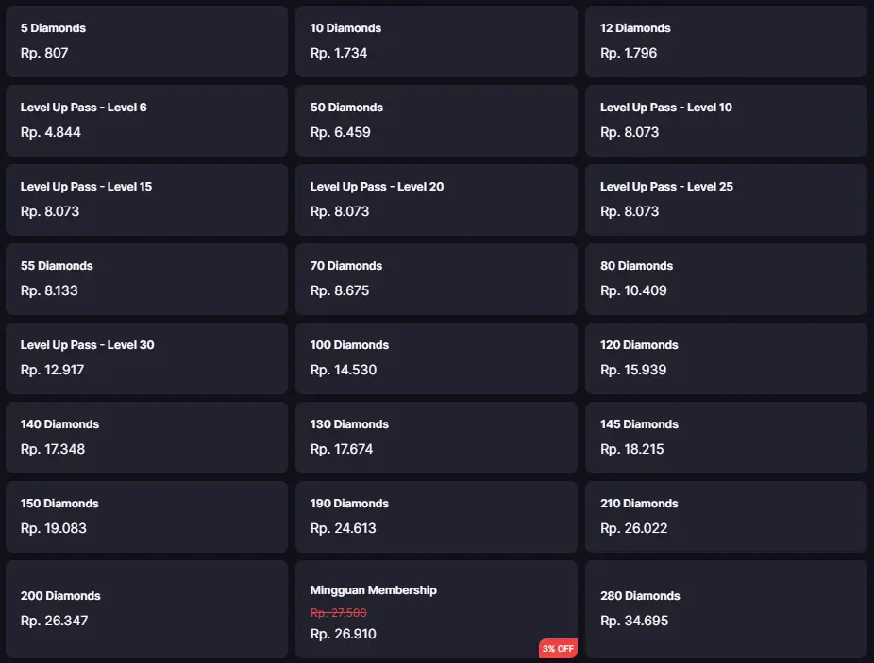Select Level Up Pass - Level 25
The width and height of the screenshot is (874, 663).
pos(727,199)
